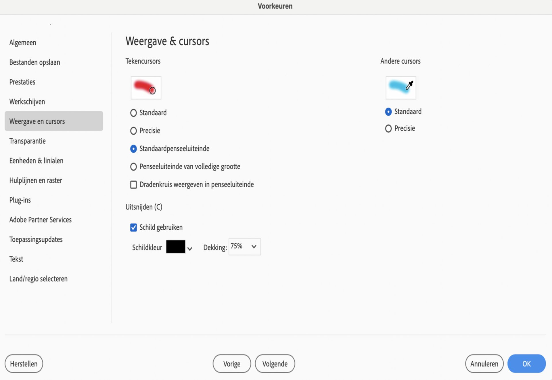Screen dimensions: 552x380
Task: Go to Toepassingsupdates section
Action: [x=54, y=239]
